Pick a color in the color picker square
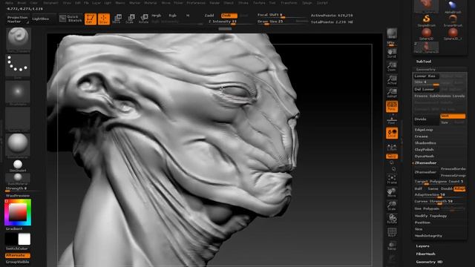This screenshot has width=475, height=267. 18,212
